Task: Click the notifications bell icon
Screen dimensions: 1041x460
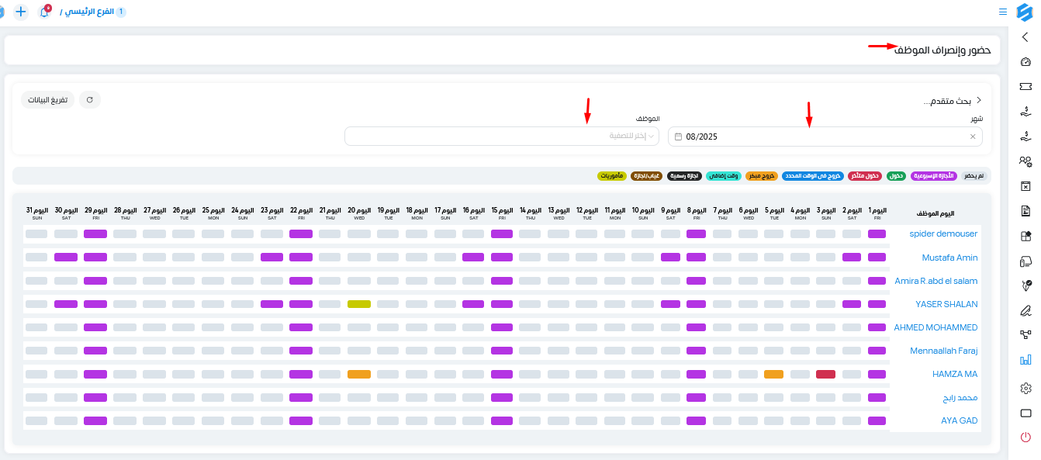Action: click(x=44, y=12)
